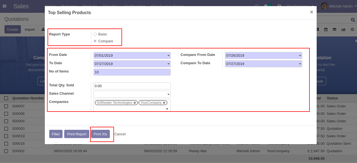Open quotation S00003 row
Screen dimensions: 357x163
coord(178,129)
